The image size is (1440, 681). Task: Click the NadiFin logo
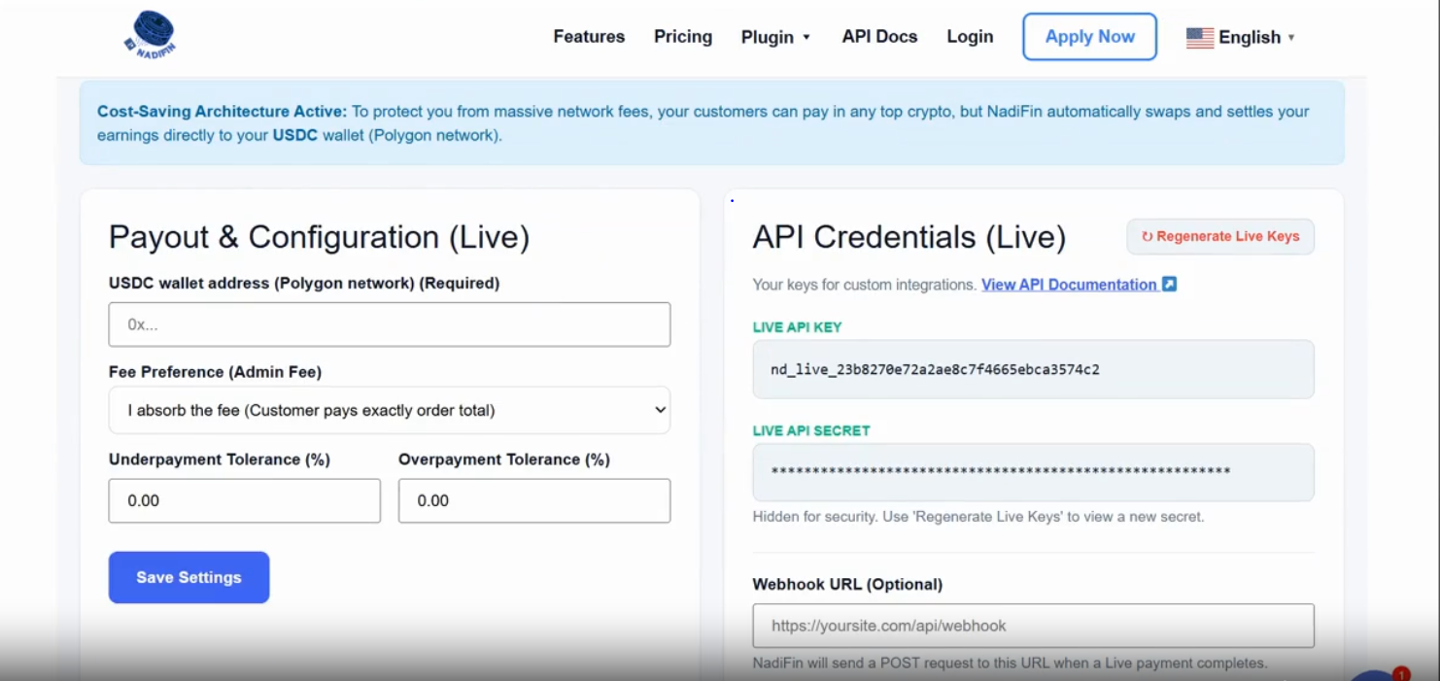151,35
